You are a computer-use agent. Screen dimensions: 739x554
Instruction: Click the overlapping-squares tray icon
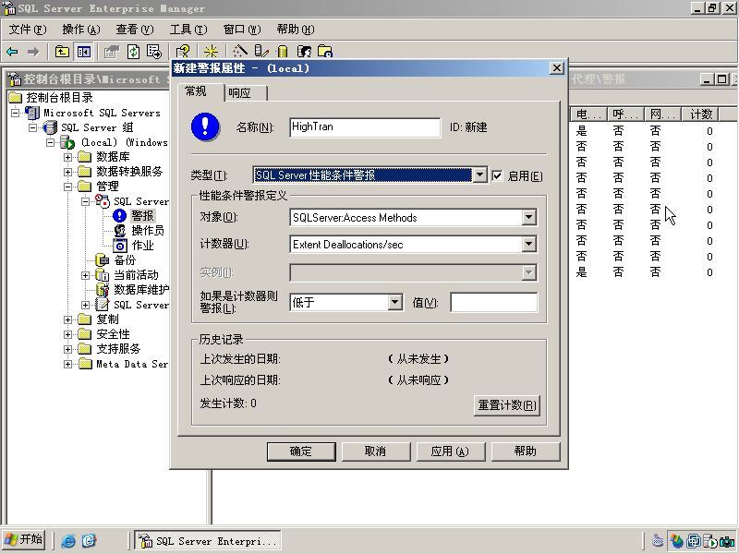point(694,541)
